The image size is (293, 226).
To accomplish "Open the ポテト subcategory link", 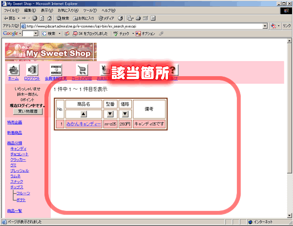I will (x=21, y=200).
